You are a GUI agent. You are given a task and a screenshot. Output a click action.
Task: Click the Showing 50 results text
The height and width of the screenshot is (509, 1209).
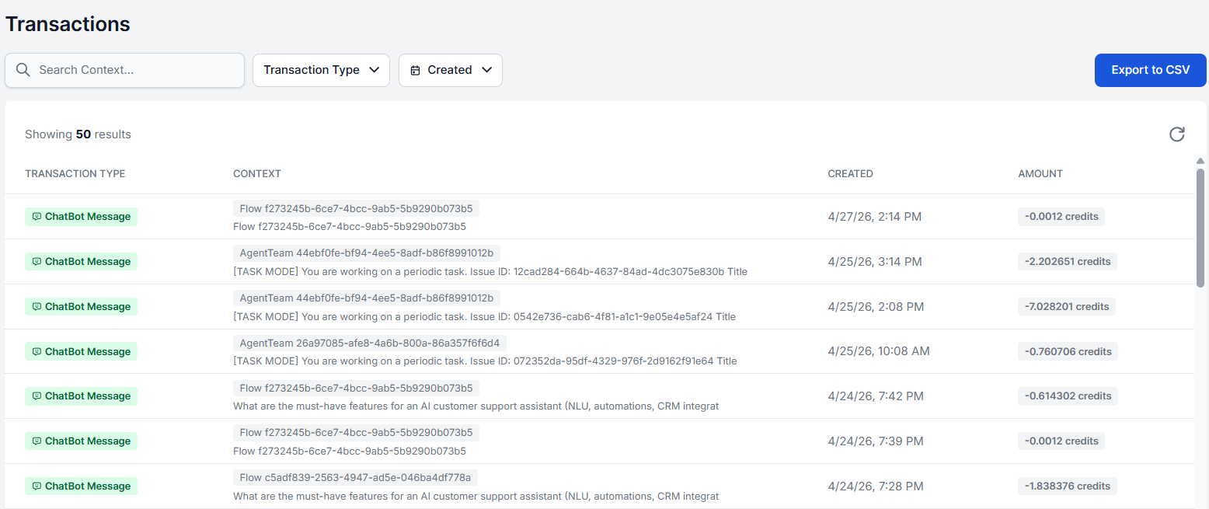tap(78, 134)
